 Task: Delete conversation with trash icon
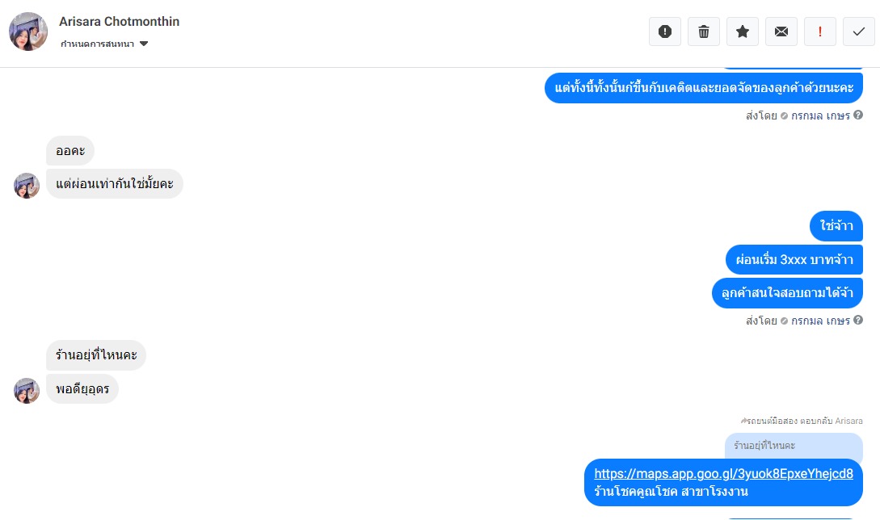coord(704,31)
